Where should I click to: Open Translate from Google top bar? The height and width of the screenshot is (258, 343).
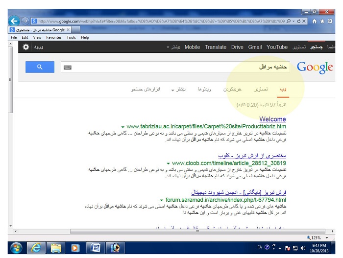[x=216, y=47]
